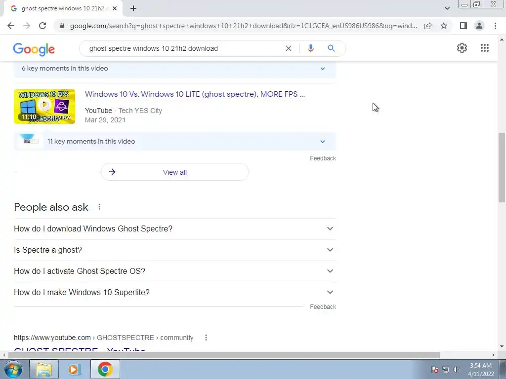This screenshot has width=506, height=379.
Task: Click Feedback below the video results
Action: [323, 158]
